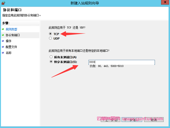The width and height of the screenshot is (170, 128).
Task: Click the port field containing 3333
Action: 122,62
